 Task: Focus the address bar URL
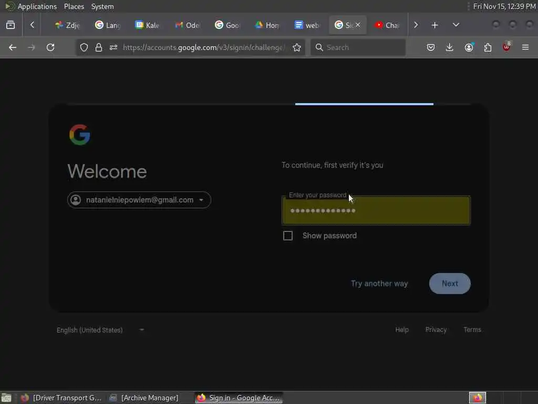[203, 47]
